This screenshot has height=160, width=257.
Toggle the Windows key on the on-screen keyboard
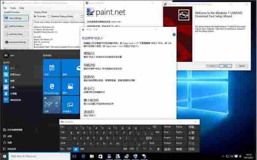point(76,149)
